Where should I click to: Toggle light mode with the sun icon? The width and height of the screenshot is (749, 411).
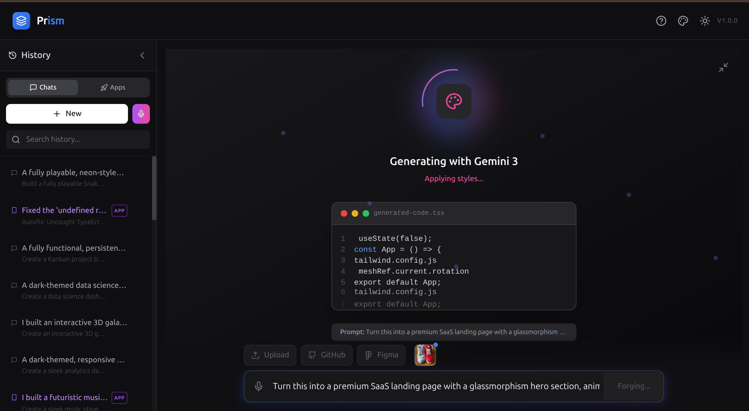[704, 21]
